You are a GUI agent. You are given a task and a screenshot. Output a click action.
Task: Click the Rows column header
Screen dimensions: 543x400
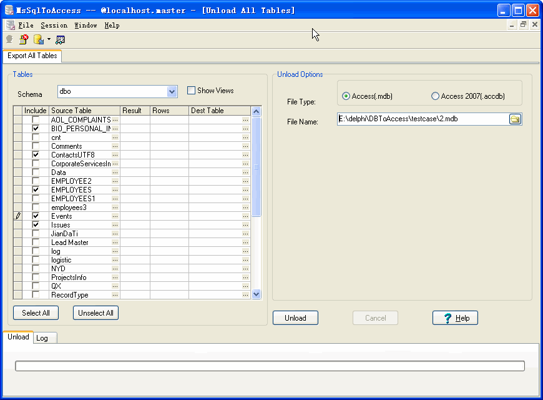169,111
